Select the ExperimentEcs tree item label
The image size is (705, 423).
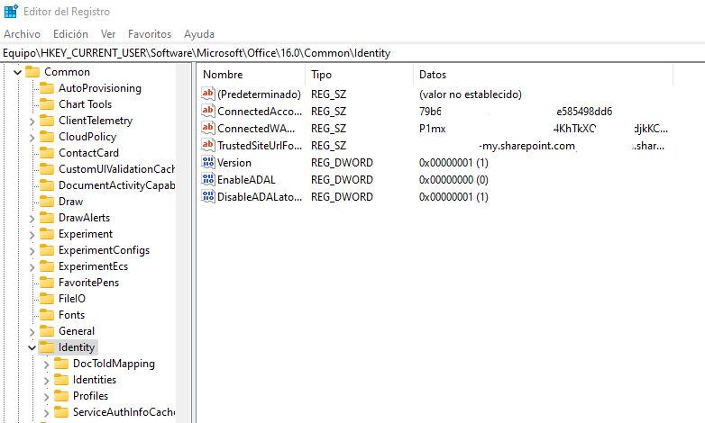pyautogui.click(x=93, y=266)
